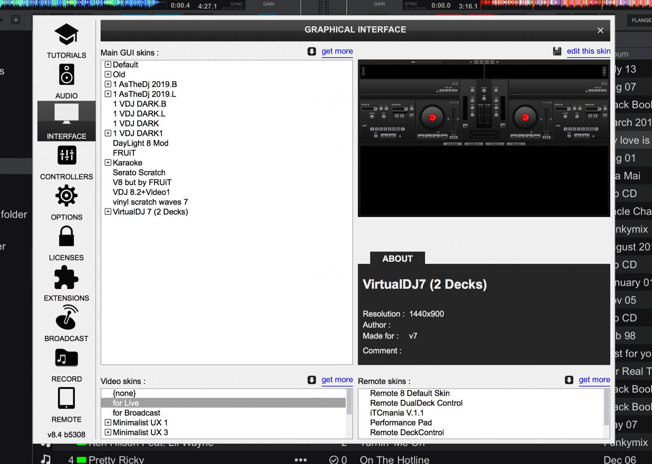Screen dimensions: 652x464
Task: Select vinyl scratch waves 7 skin
Action: click(150, 202)
